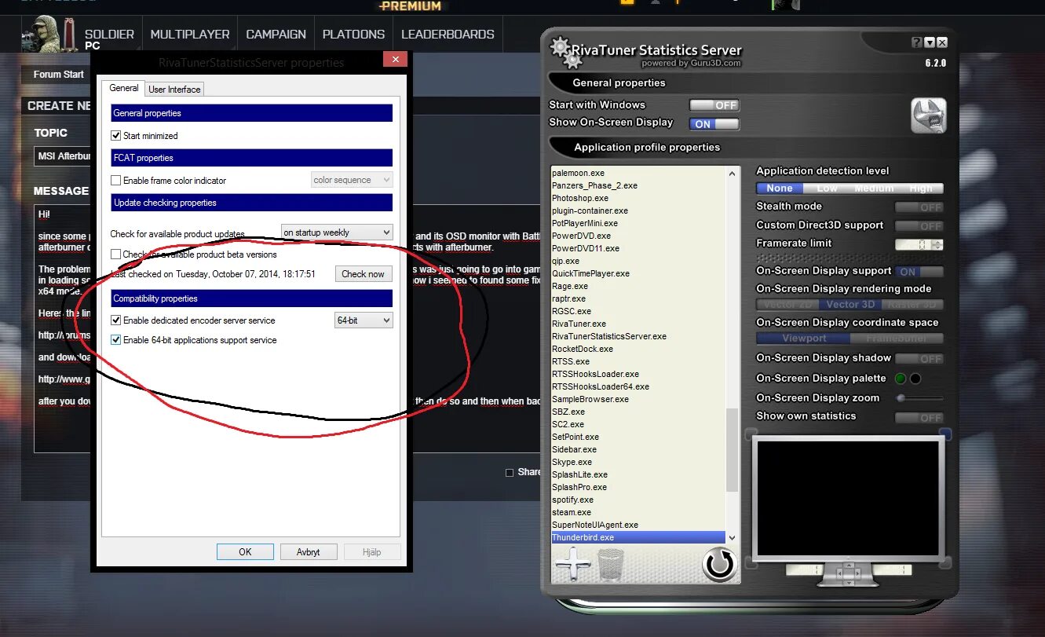Click the top-left corner anchor of monitor preview
Image resolution: width=1045 pixels, height=637 pixels.
[x=751, y=434]
